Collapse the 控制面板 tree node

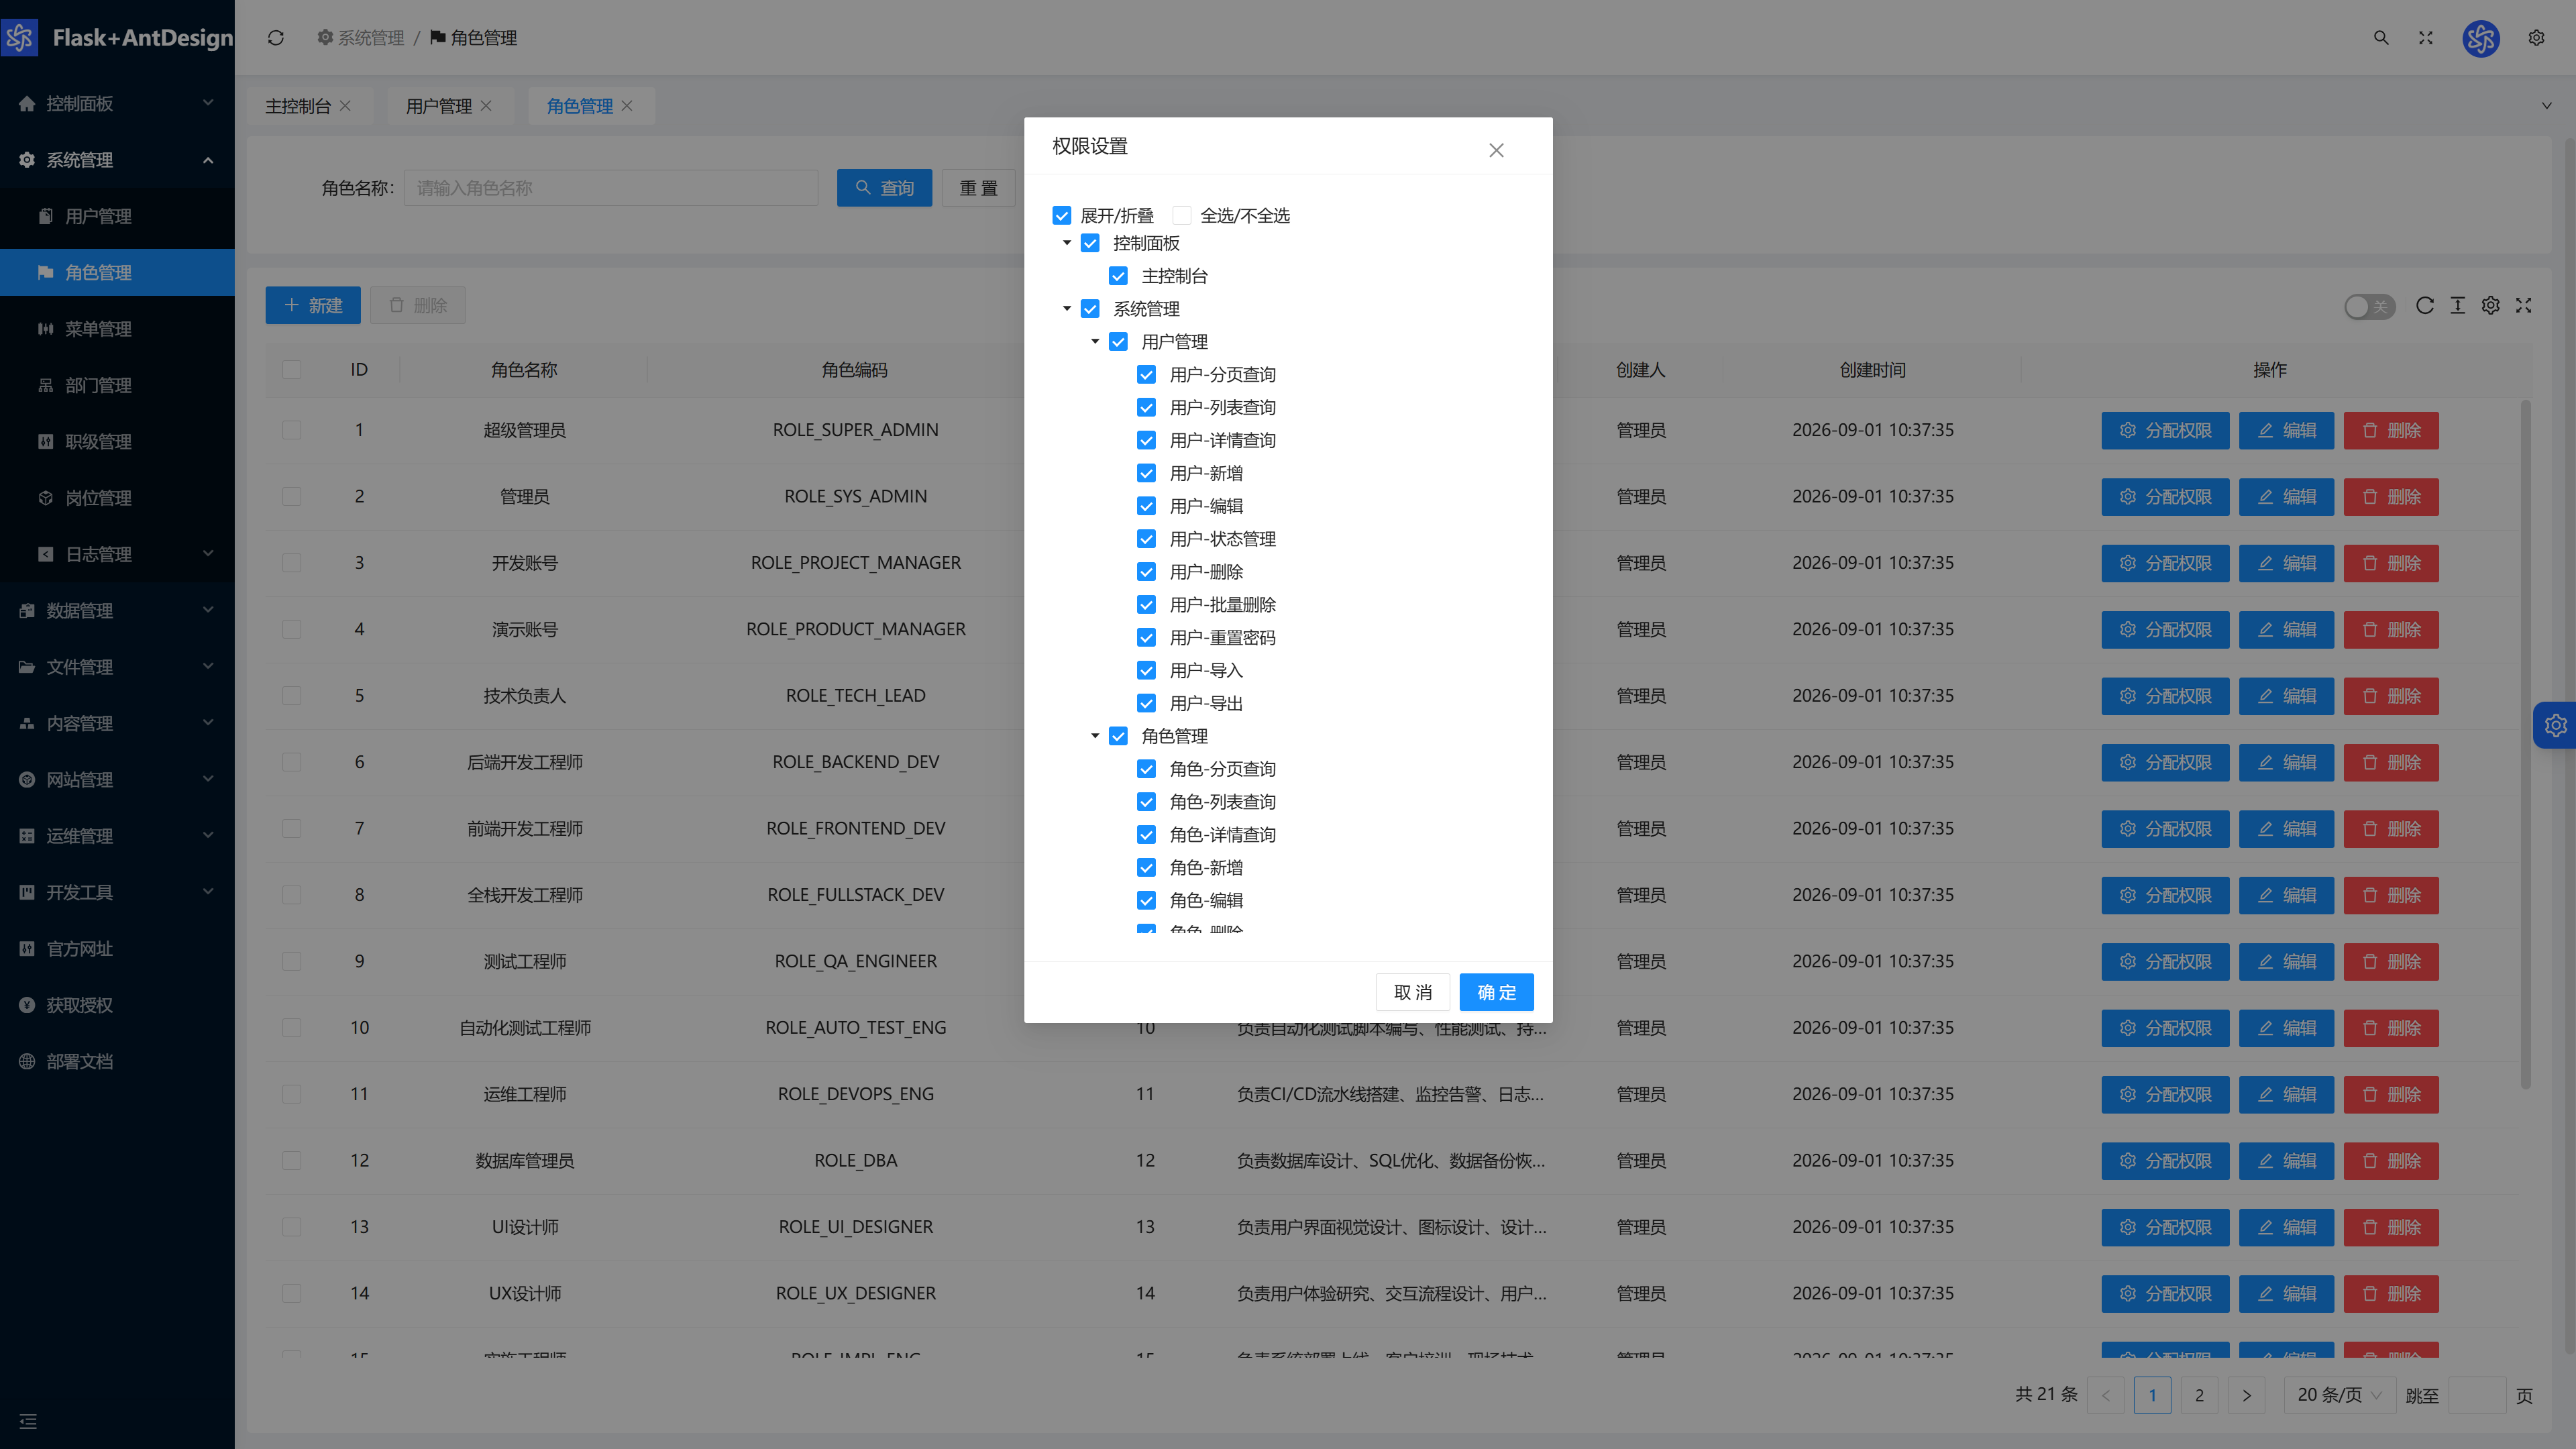(1067, 243)
